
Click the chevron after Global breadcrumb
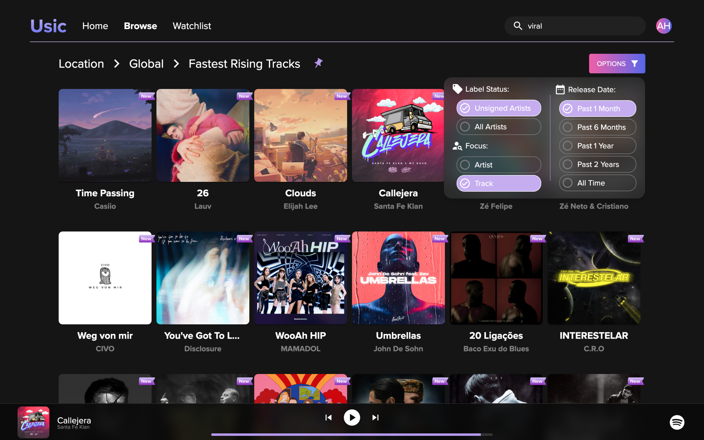pyautogui.click(x=176, y=64)
